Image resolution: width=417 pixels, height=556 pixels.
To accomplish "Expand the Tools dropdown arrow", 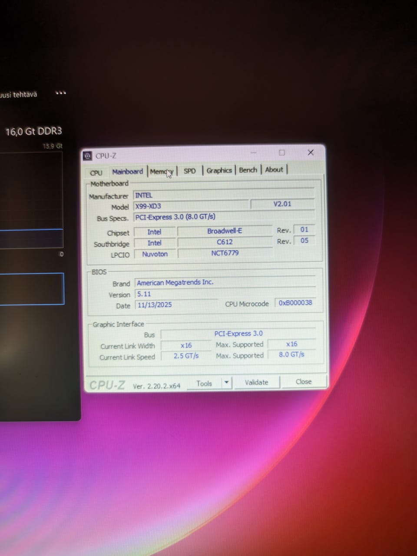I will pos(226,383).
